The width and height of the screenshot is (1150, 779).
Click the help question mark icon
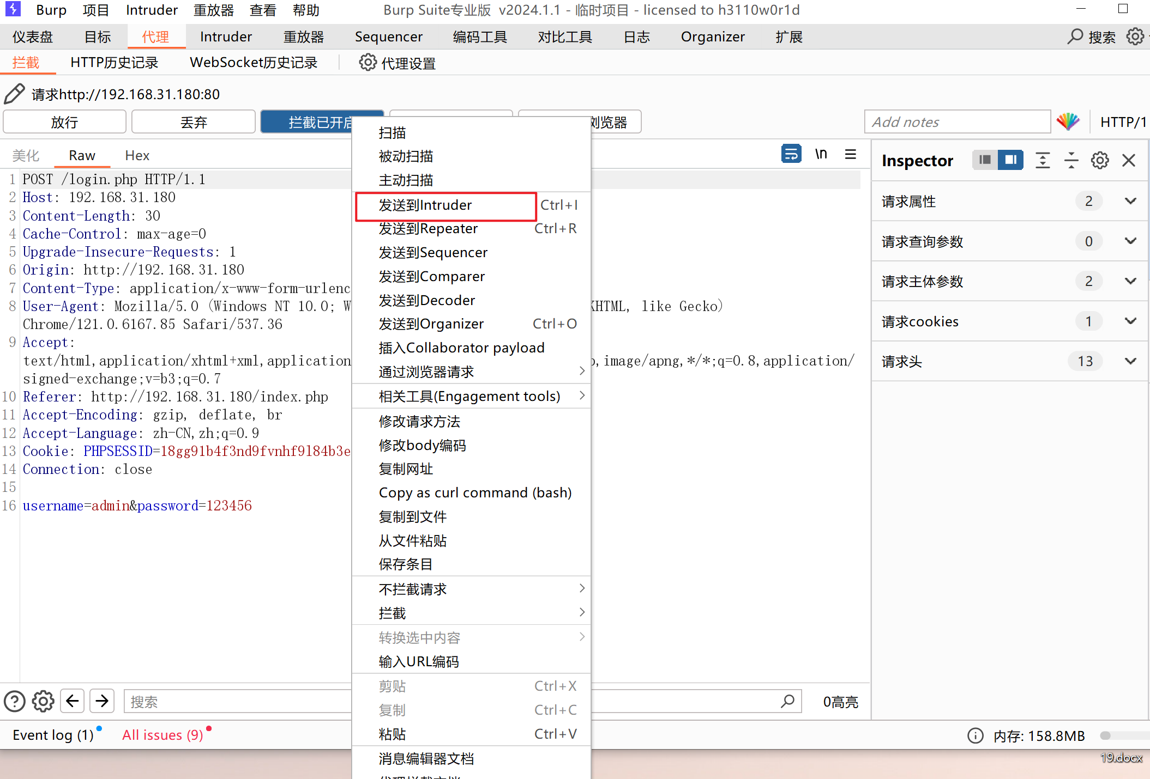(x=15, y=701)
